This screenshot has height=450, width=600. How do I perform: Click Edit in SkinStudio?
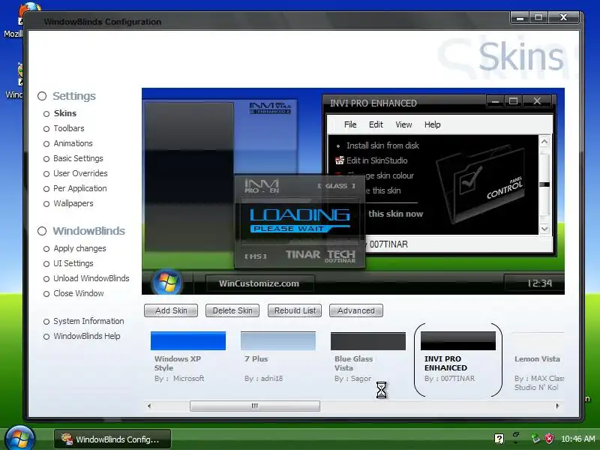pos(377,160)
